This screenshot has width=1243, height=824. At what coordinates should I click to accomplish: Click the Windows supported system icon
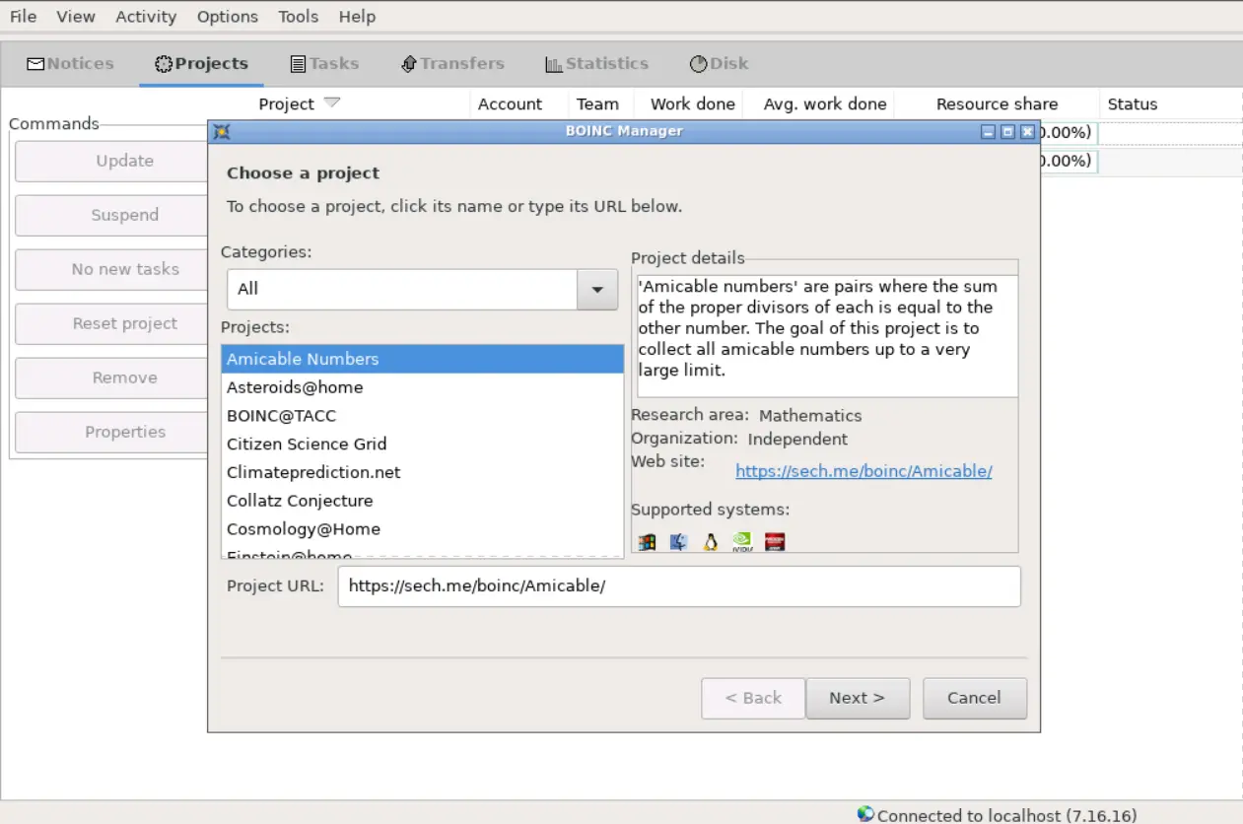coord(647,541)
